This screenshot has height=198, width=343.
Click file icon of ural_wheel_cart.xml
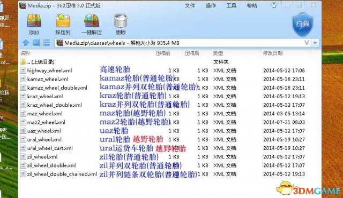[23, 148]
